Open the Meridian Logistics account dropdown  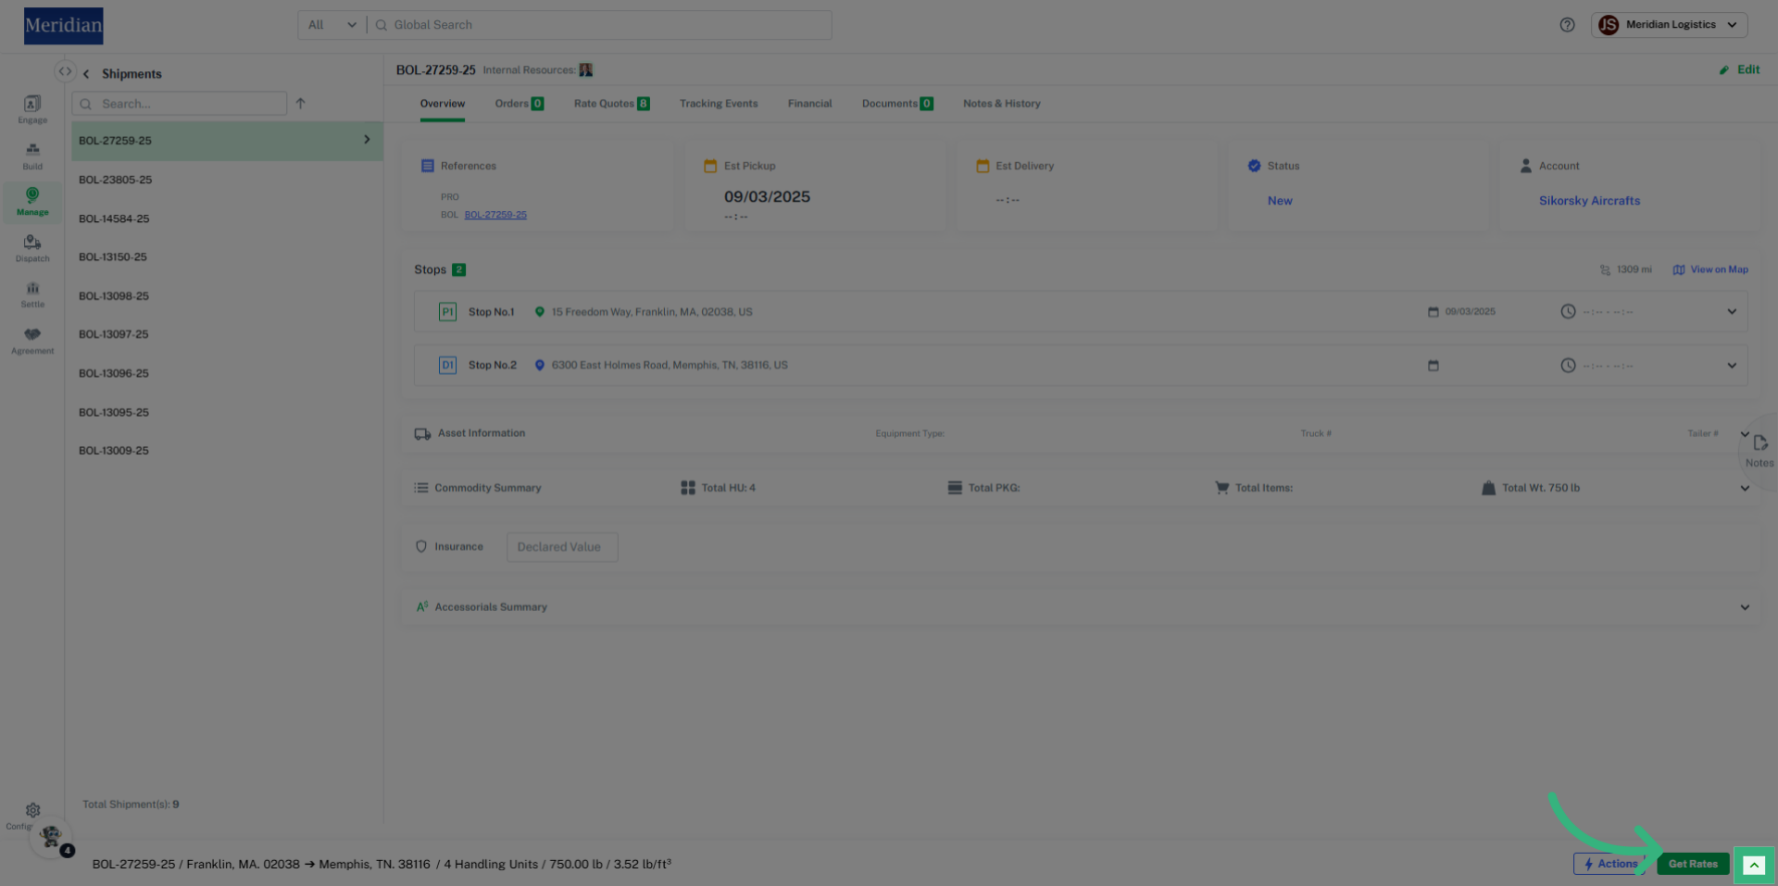pyautogui.click(x=1669, y=25)
